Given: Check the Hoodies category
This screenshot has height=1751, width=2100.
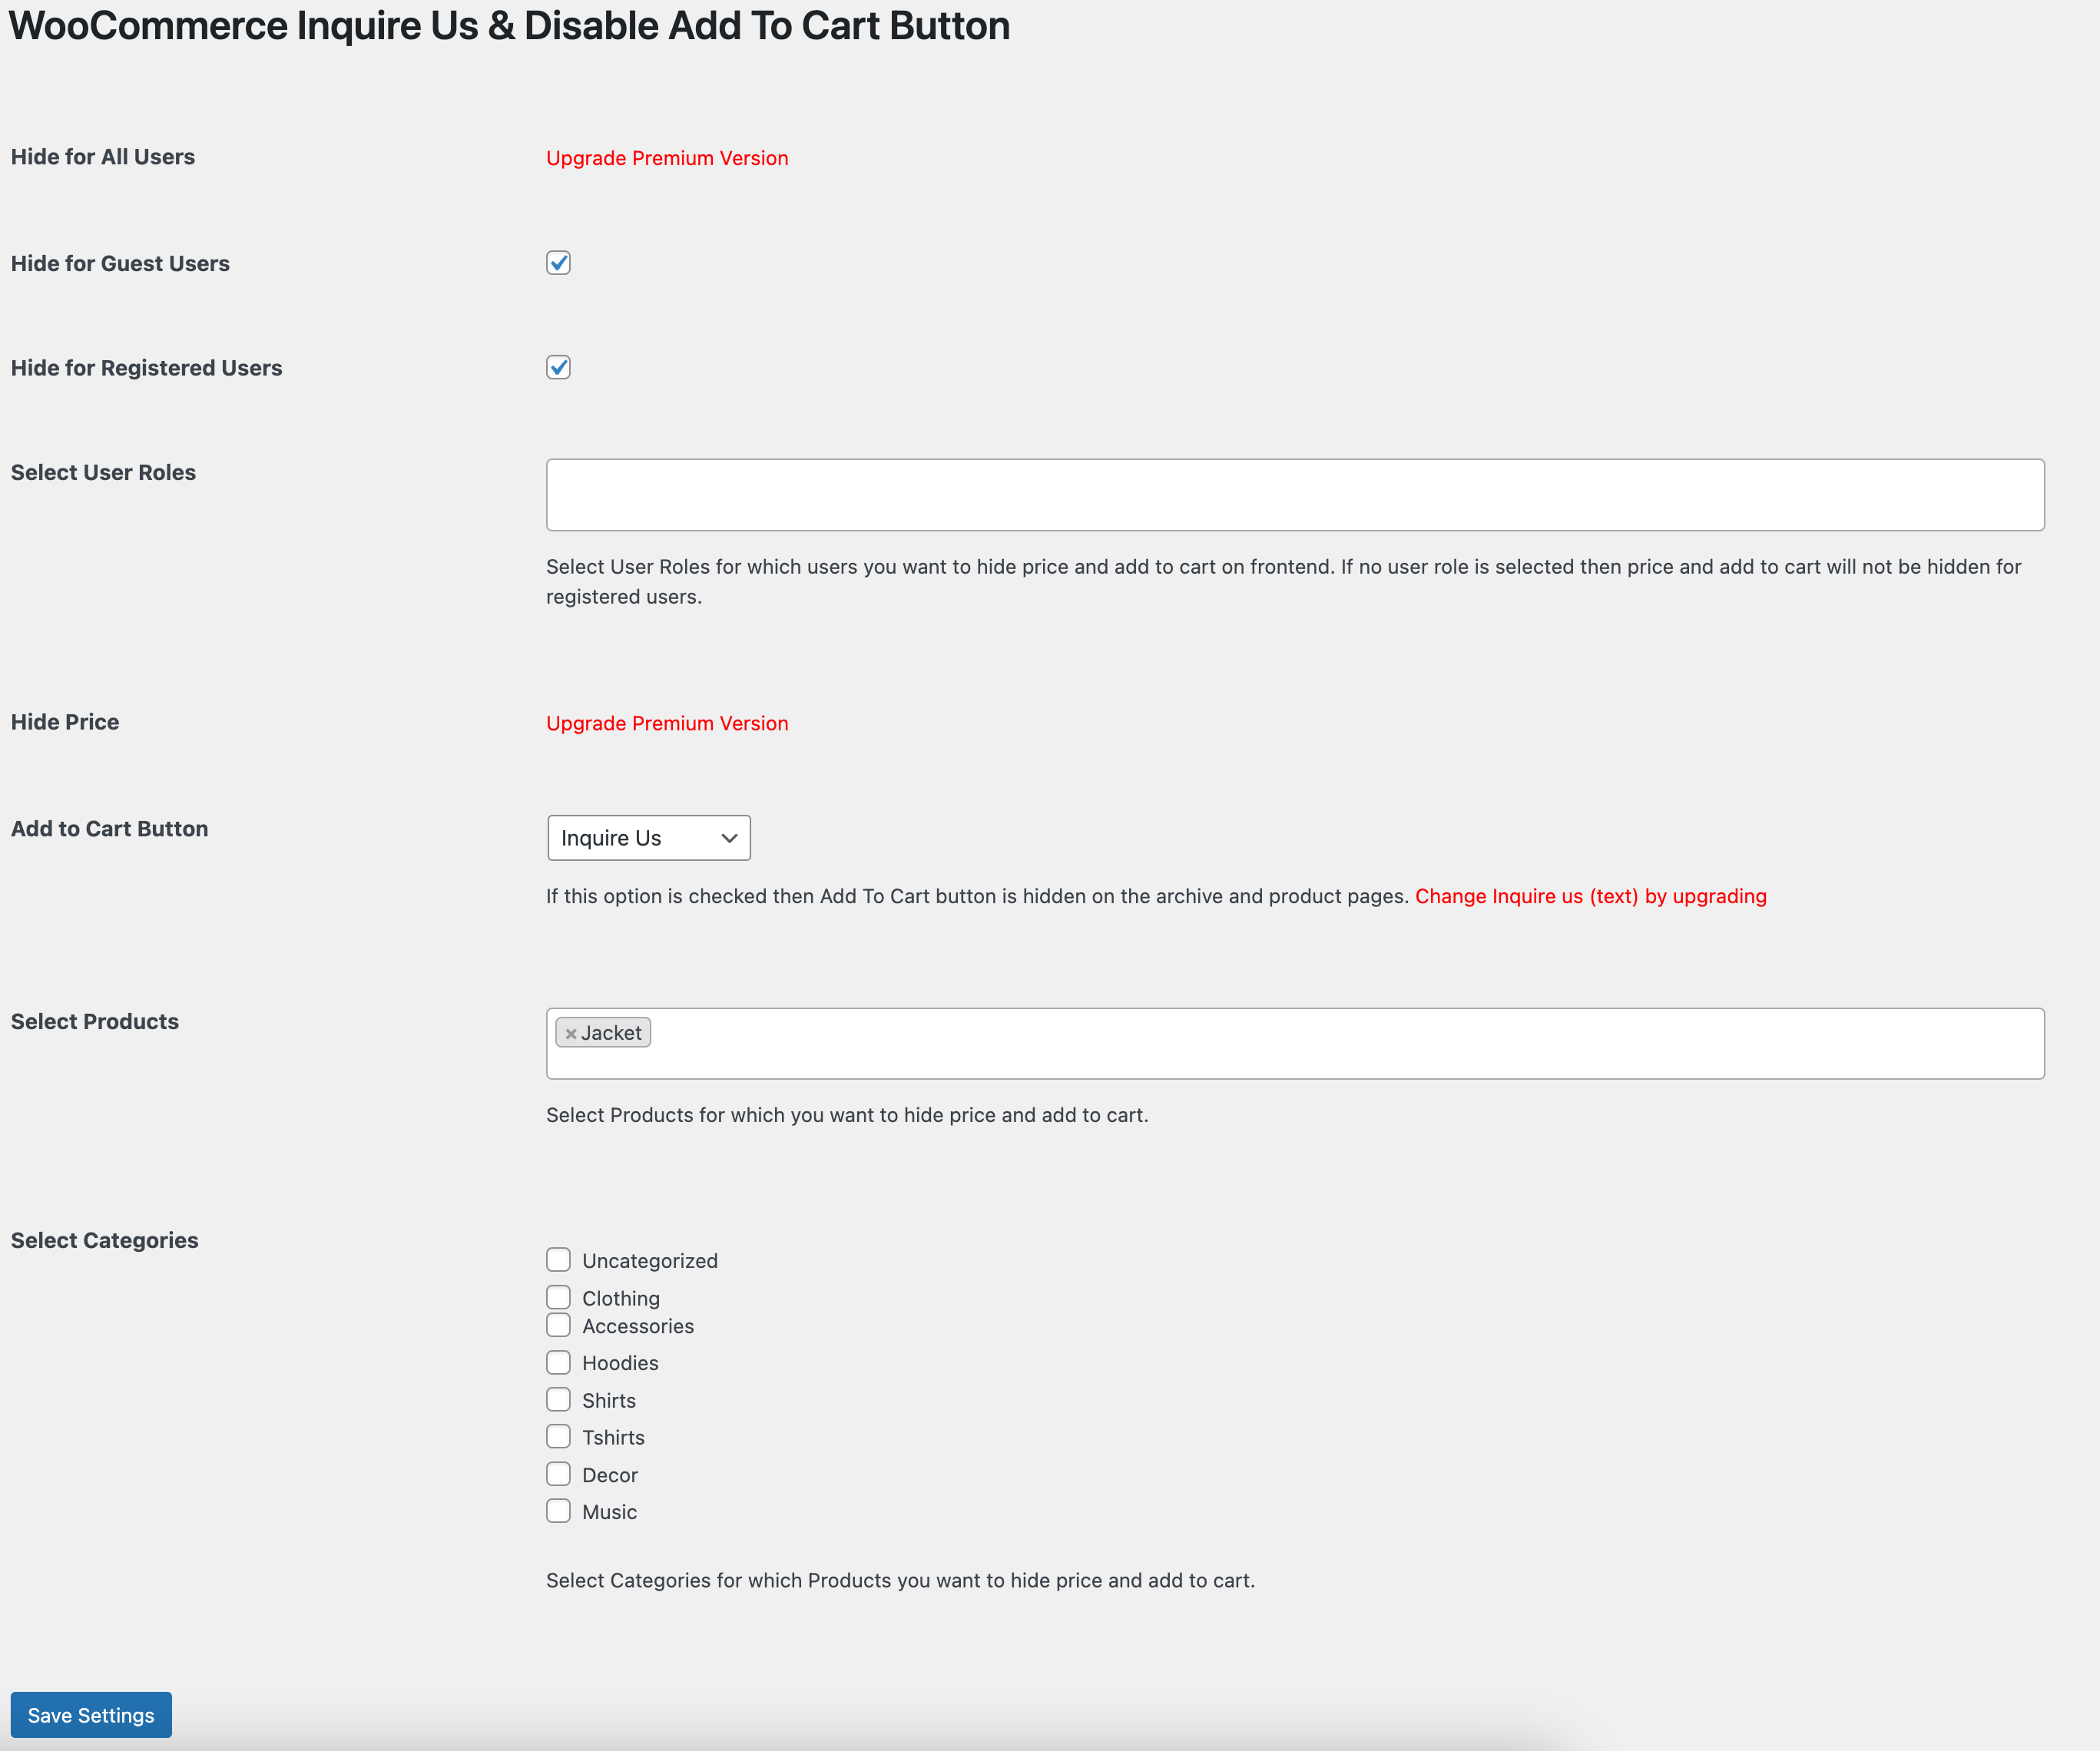Looking at the screenshot, I should pos(559,1361).
